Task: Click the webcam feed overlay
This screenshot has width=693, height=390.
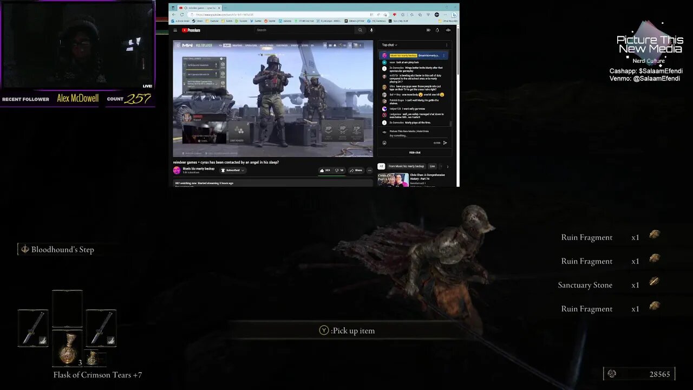Action: point(77,45)
